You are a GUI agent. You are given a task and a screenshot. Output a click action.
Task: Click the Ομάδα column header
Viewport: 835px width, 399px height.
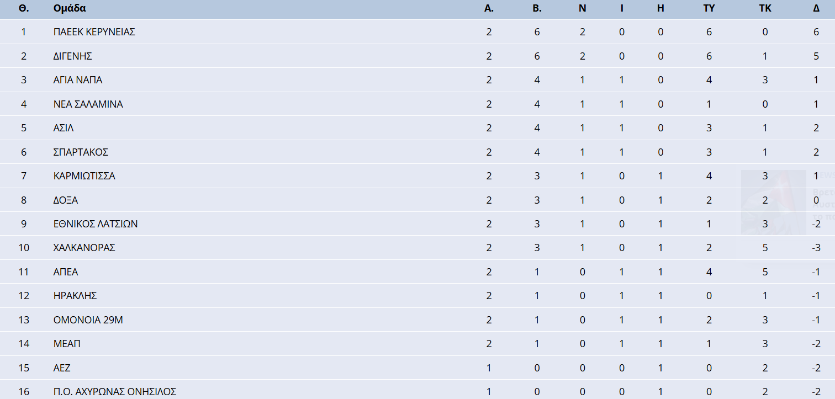[70, 8]
